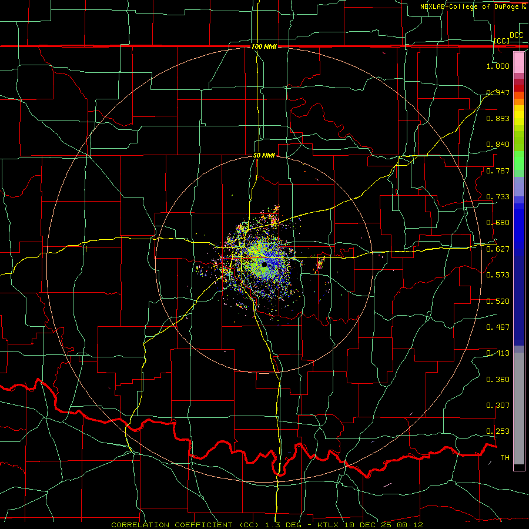Click the black radar site dot at center

264,265
